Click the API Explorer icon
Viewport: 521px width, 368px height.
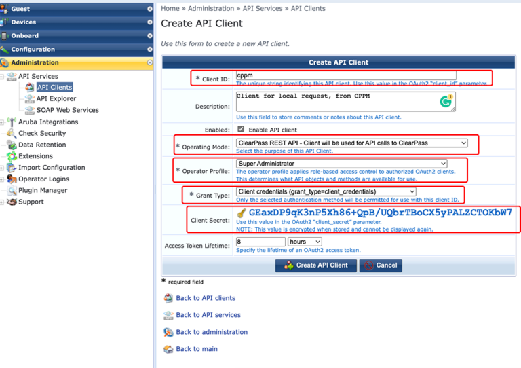coord(30,98)
